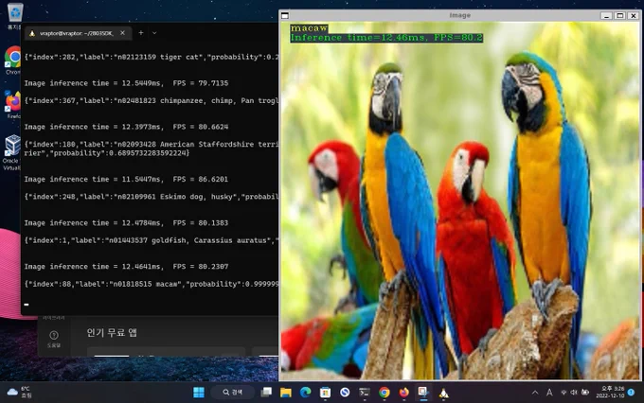Open the Windows Start menu
644x403 pixels.
[x=199, y=393]
